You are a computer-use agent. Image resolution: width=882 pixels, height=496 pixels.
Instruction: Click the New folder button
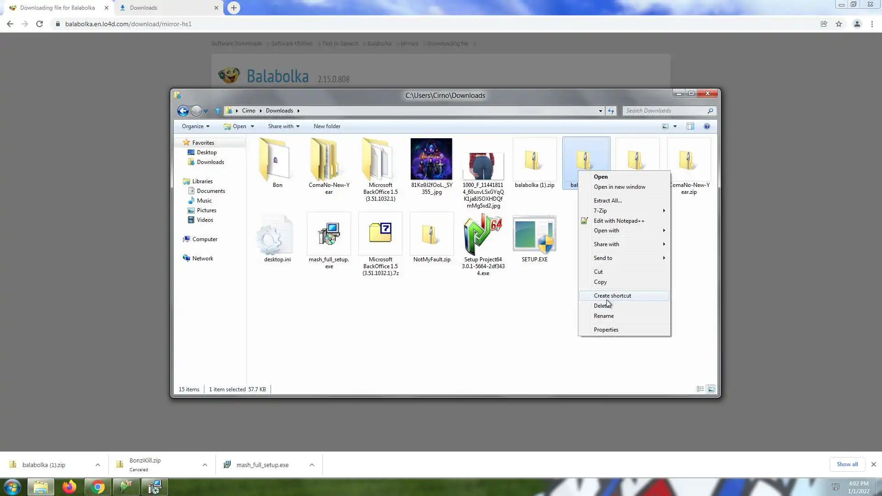point(327,126)
